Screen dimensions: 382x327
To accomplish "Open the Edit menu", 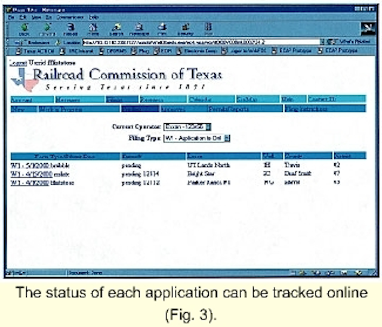I will point(23,17).
